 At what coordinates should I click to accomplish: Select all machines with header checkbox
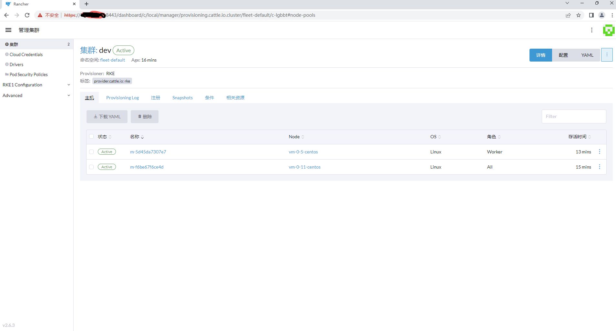[91, 136]
